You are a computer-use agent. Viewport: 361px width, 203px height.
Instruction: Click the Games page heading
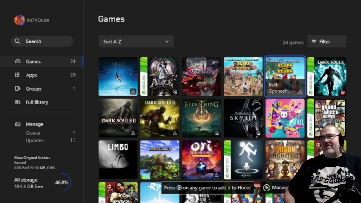click(x=111, y=19)
